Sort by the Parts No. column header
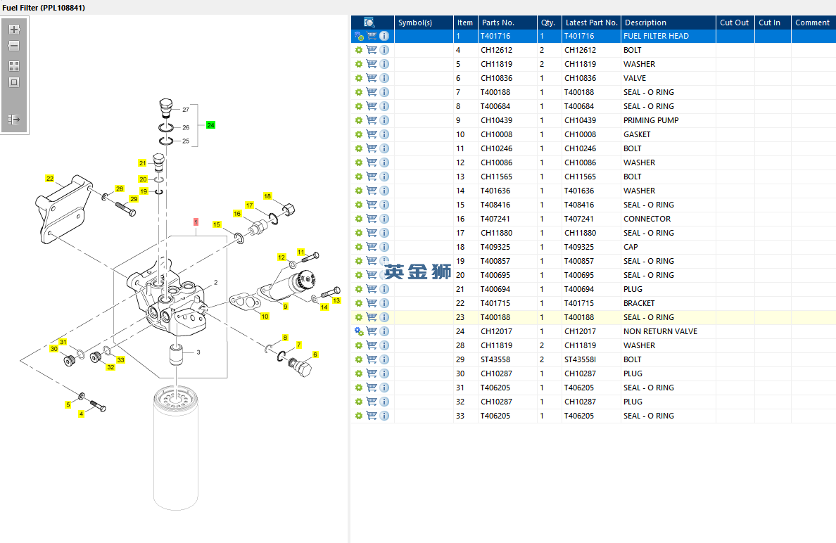Viewport: 836px width, 543px height. point(507,23)
